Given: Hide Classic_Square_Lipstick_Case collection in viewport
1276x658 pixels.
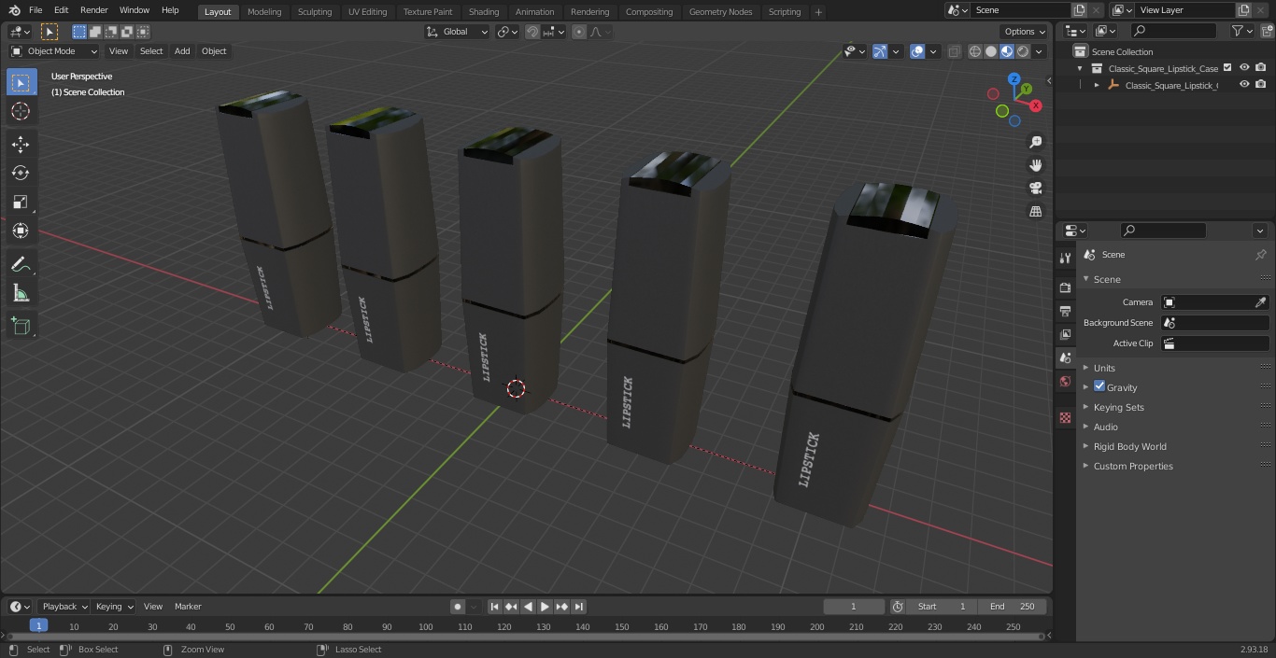Looking at the screenshot, I should click(x=1244, y=68).
